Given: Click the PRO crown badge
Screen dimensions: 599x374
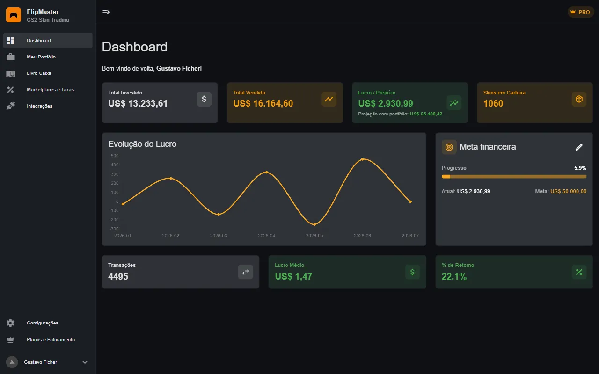Looking at the screenshot, I should tap(581, 12).
